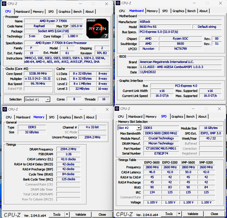Open Tools dropdown arrow in Memory window
Image resolution: width=227 pixels, height=218 pixels.
point(67,214)
